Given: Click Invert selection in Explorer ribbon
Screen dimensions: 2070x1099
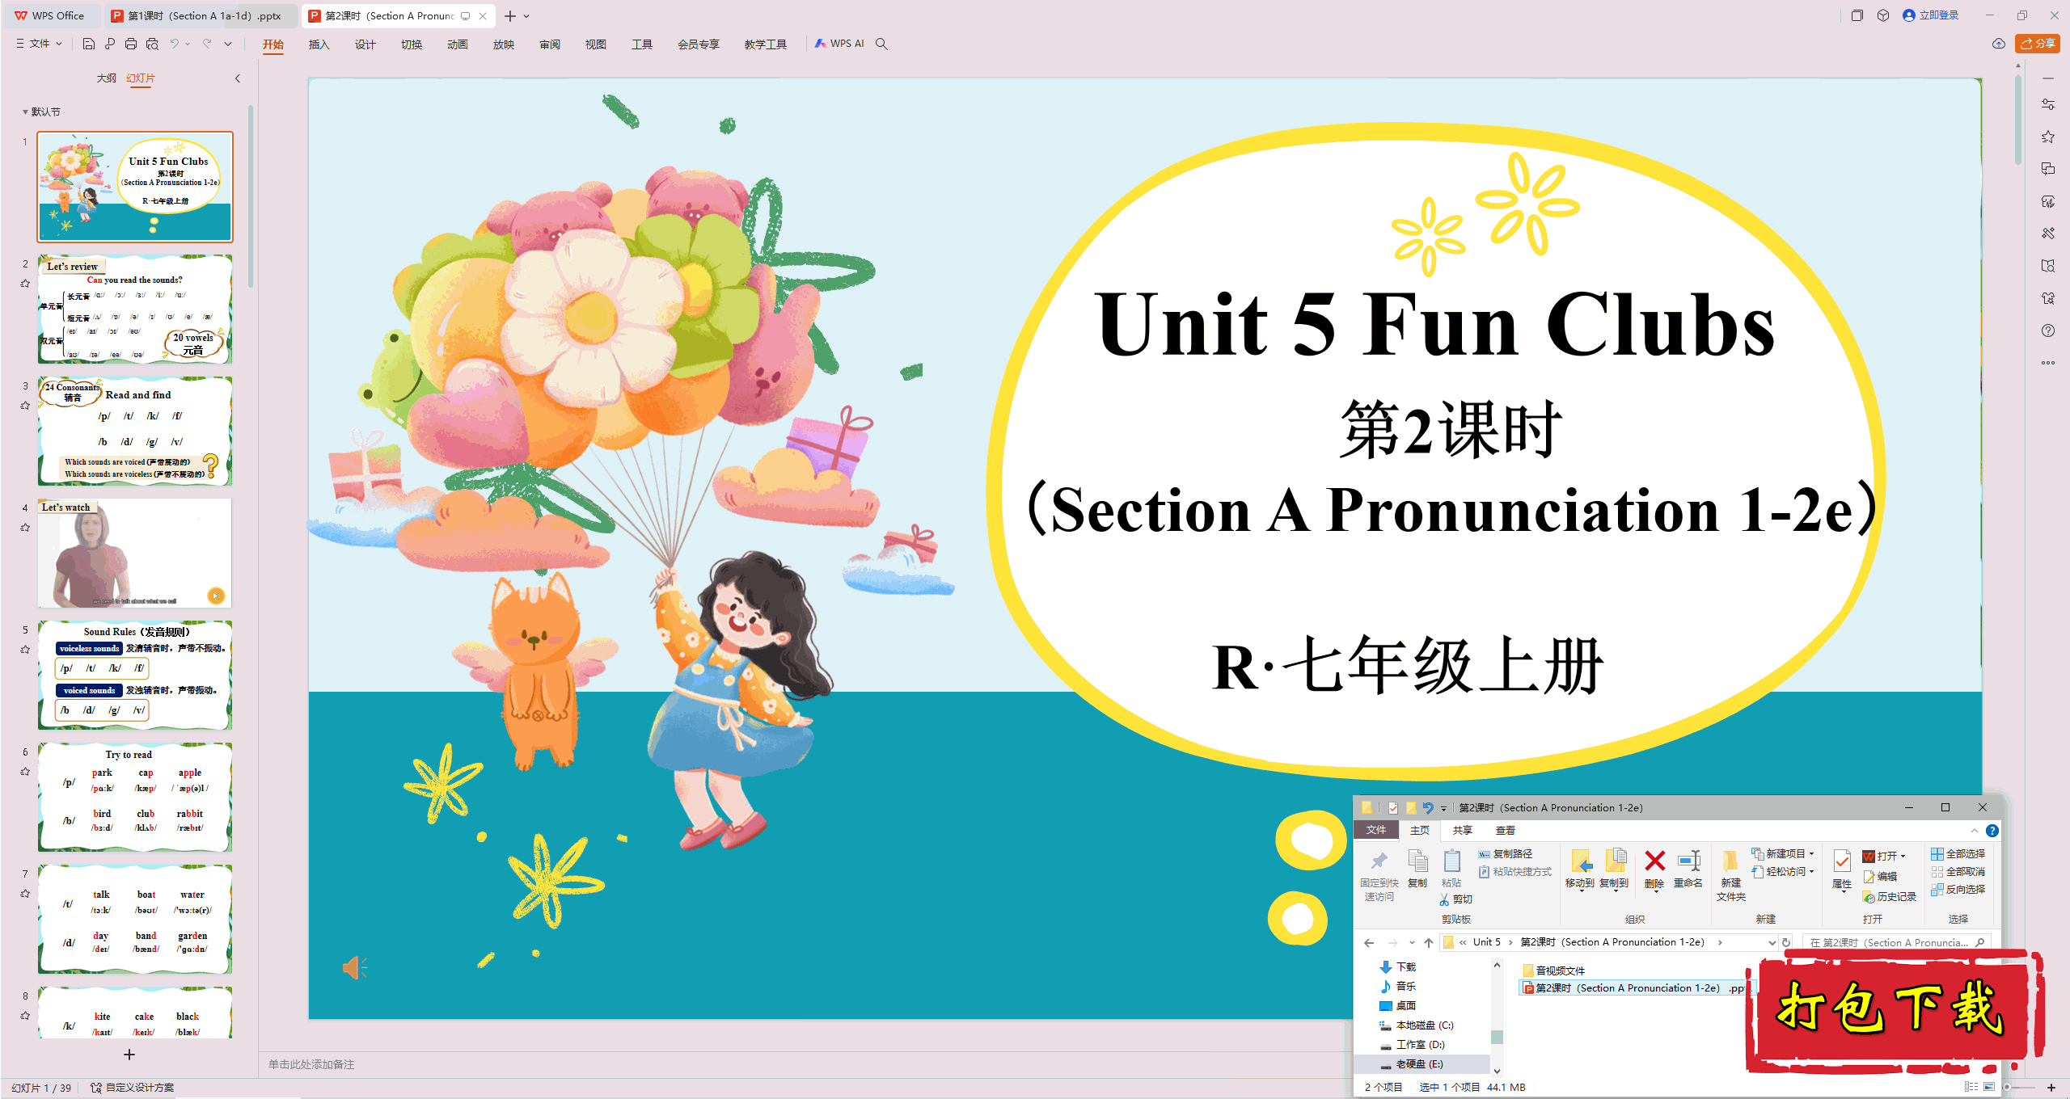Looking at the screenshot, I should click(1958, 889).
